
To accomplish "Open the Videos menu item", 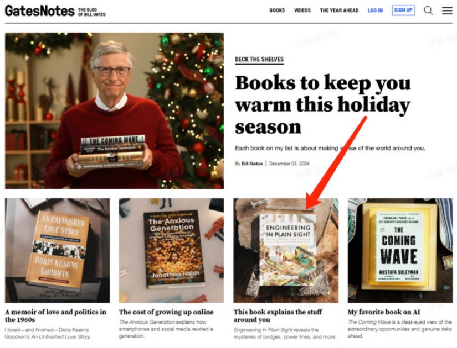I will click(302, 10).
